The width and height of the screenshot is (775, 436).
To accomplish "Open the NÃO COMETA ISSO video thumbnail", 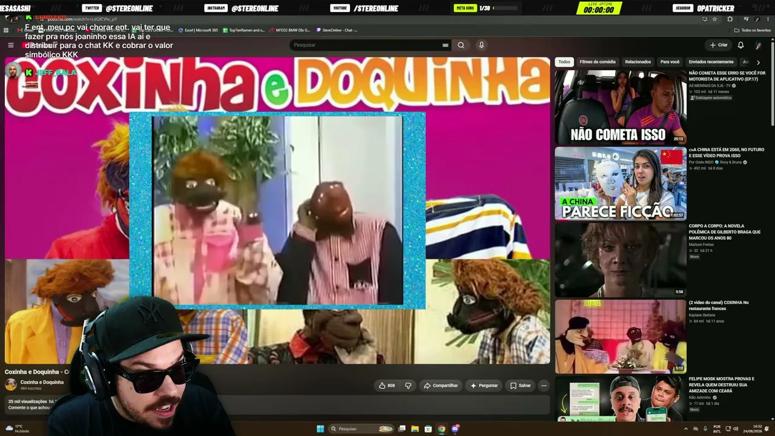I will 621,107.
